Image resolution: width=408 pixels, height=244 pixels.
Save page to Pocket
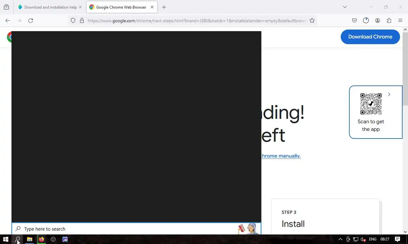pyautogui.click(x=354, y=20)
